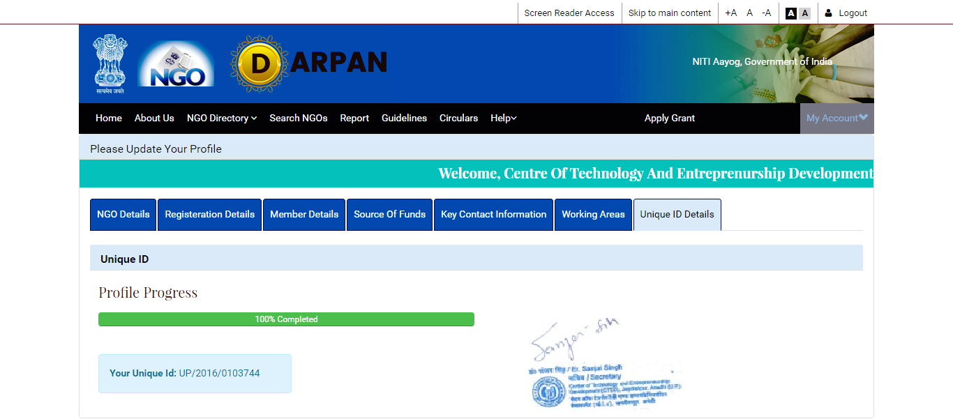Open the Report menu item

[354, 118]
